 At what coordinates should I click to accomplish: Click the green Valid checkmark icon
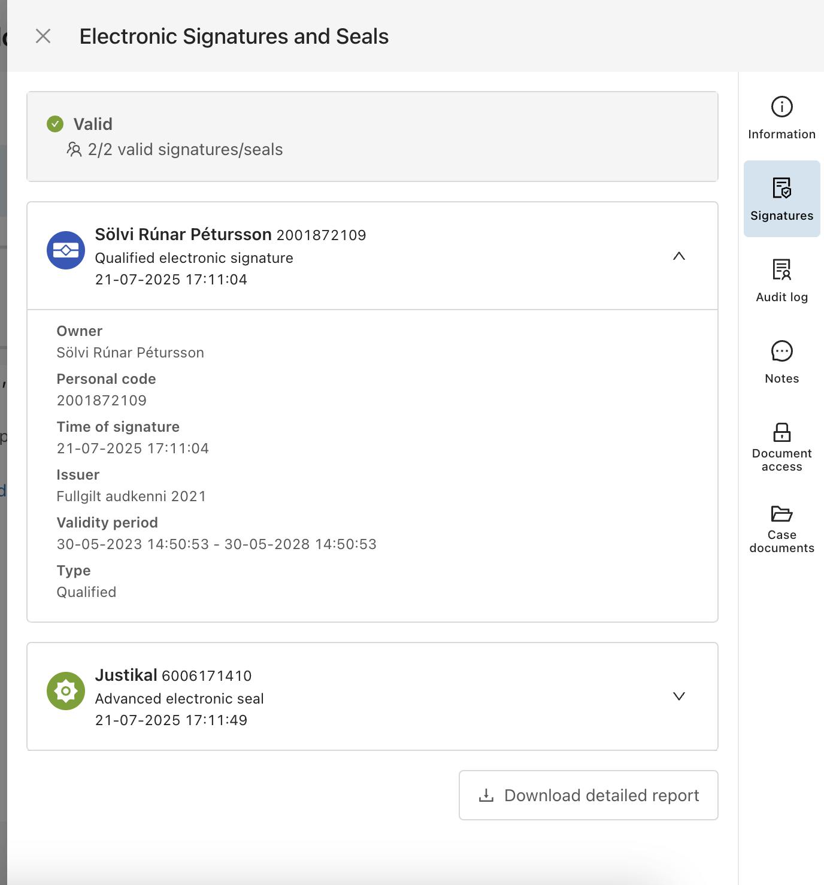click(x=55, y=124)
